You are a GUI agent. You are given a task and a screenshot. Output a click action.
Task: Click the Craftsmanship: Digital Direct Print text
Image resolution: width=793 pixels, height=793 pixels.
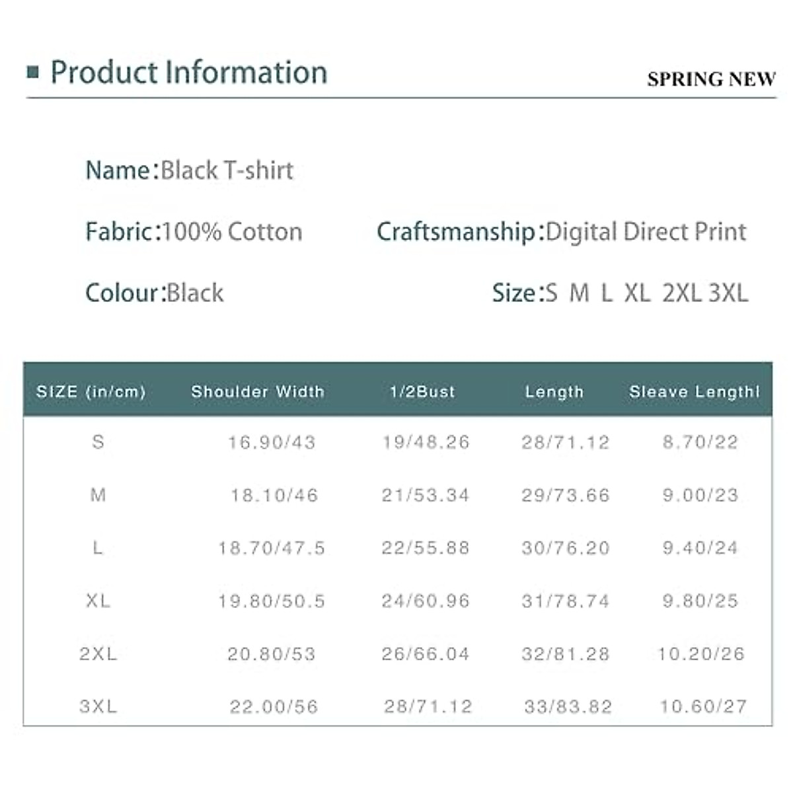pos(561,232)
